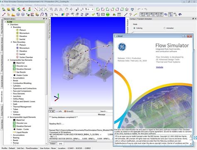The height and width of the screenshot is (150, 197).
Task: Click the red Errors icon in Info panel
Action: 65,111
